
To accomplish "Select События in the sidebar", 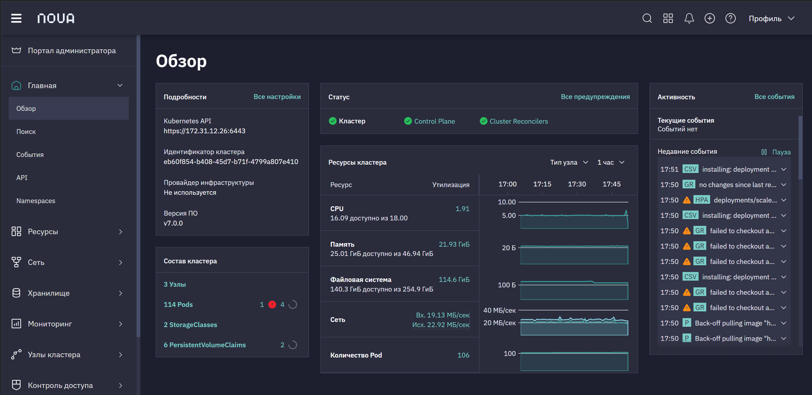I will coord(30,155).
